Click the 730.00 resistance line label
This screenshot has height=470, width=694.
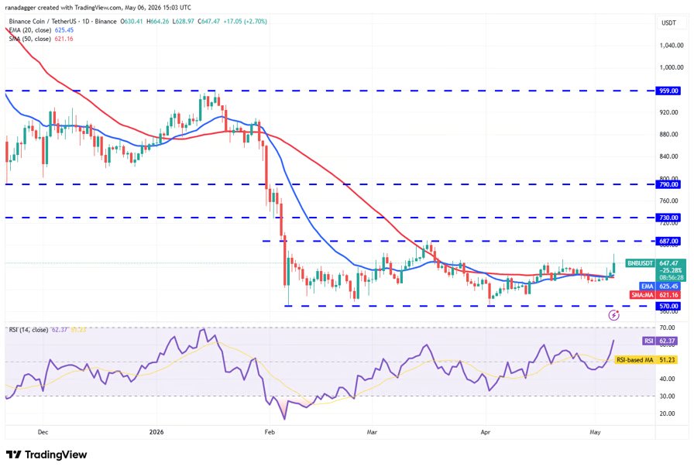pos(668,218)
